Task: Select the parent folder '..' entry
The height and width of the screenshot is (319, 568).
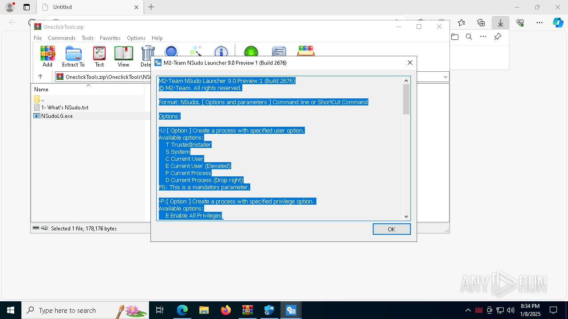Action: click(x=39, y=99)
